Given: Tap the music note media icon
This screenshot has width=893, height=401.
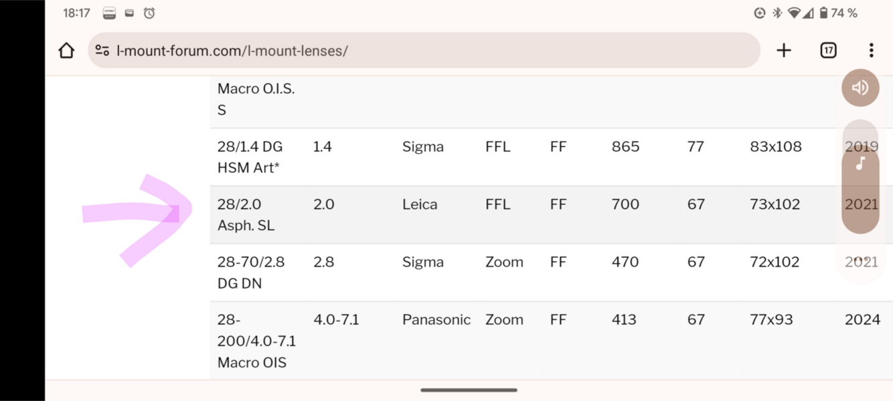Looking at the screenshot, I should (860, 163).
